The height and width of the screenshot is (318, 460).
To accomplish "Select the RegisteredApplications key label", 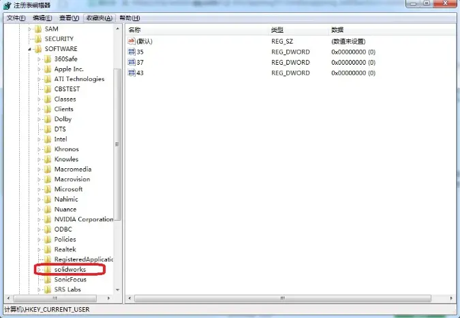I will [x=84, y=259].
